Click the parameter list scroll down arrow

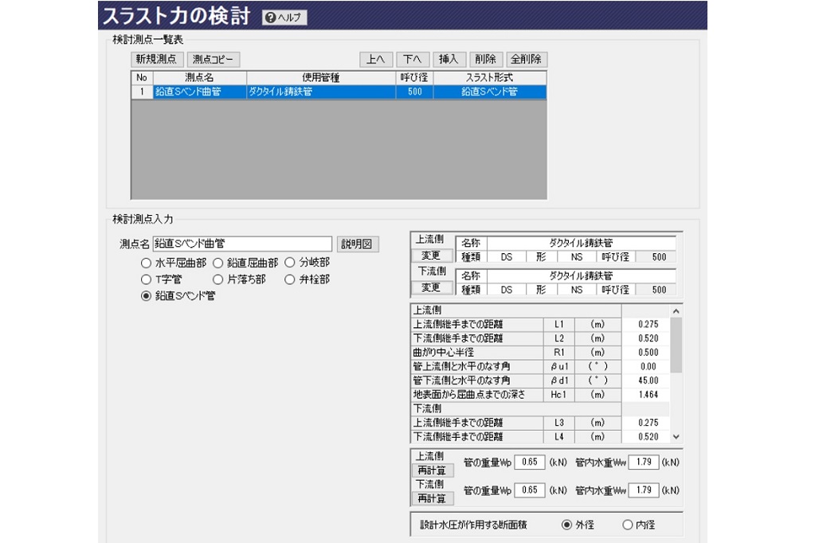coord(676,436)
